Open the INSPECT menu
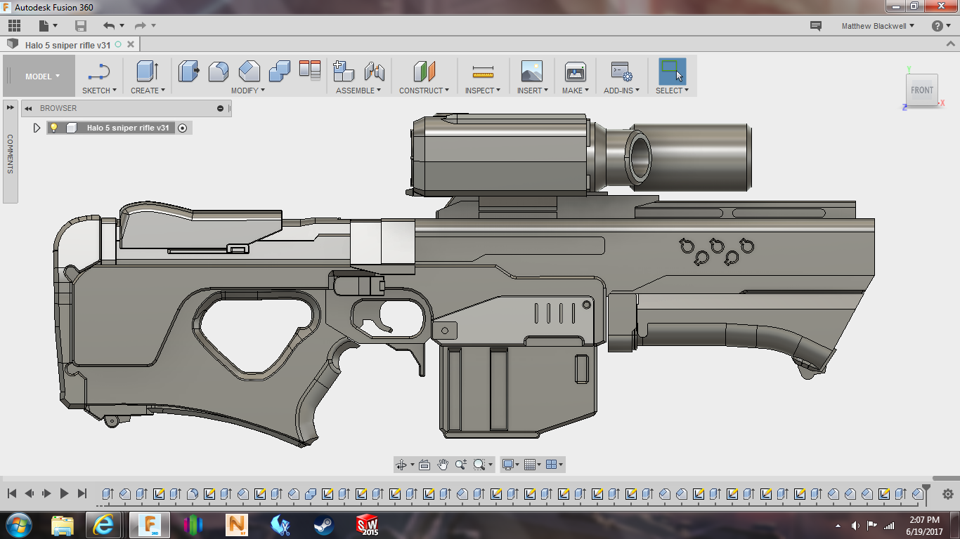 click(x=483, y=91)
